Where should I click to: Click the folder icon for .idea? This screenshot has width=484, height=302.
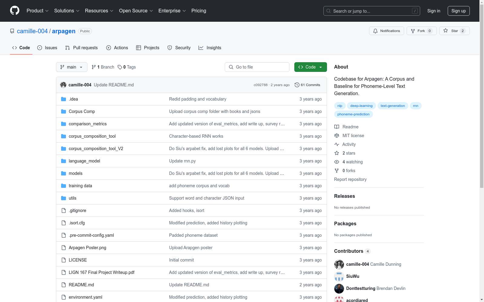click(x=64, y=99)
